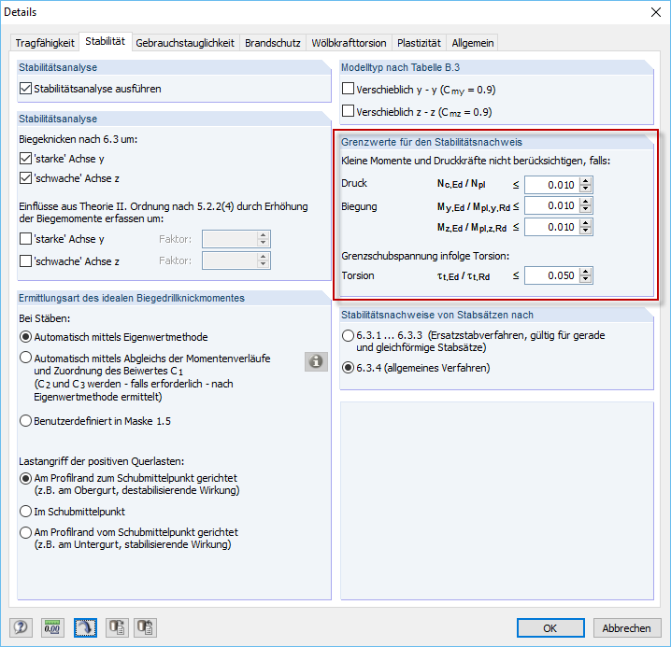Image resolution: width=671 pixels, height=647 pixels.
Task: Confirm with the OK button
Action: pyautogui.click(x=550, y=627)
